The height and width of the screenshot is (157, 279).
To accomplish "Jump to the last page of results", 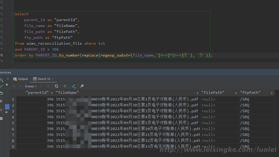I will [48, 86].
